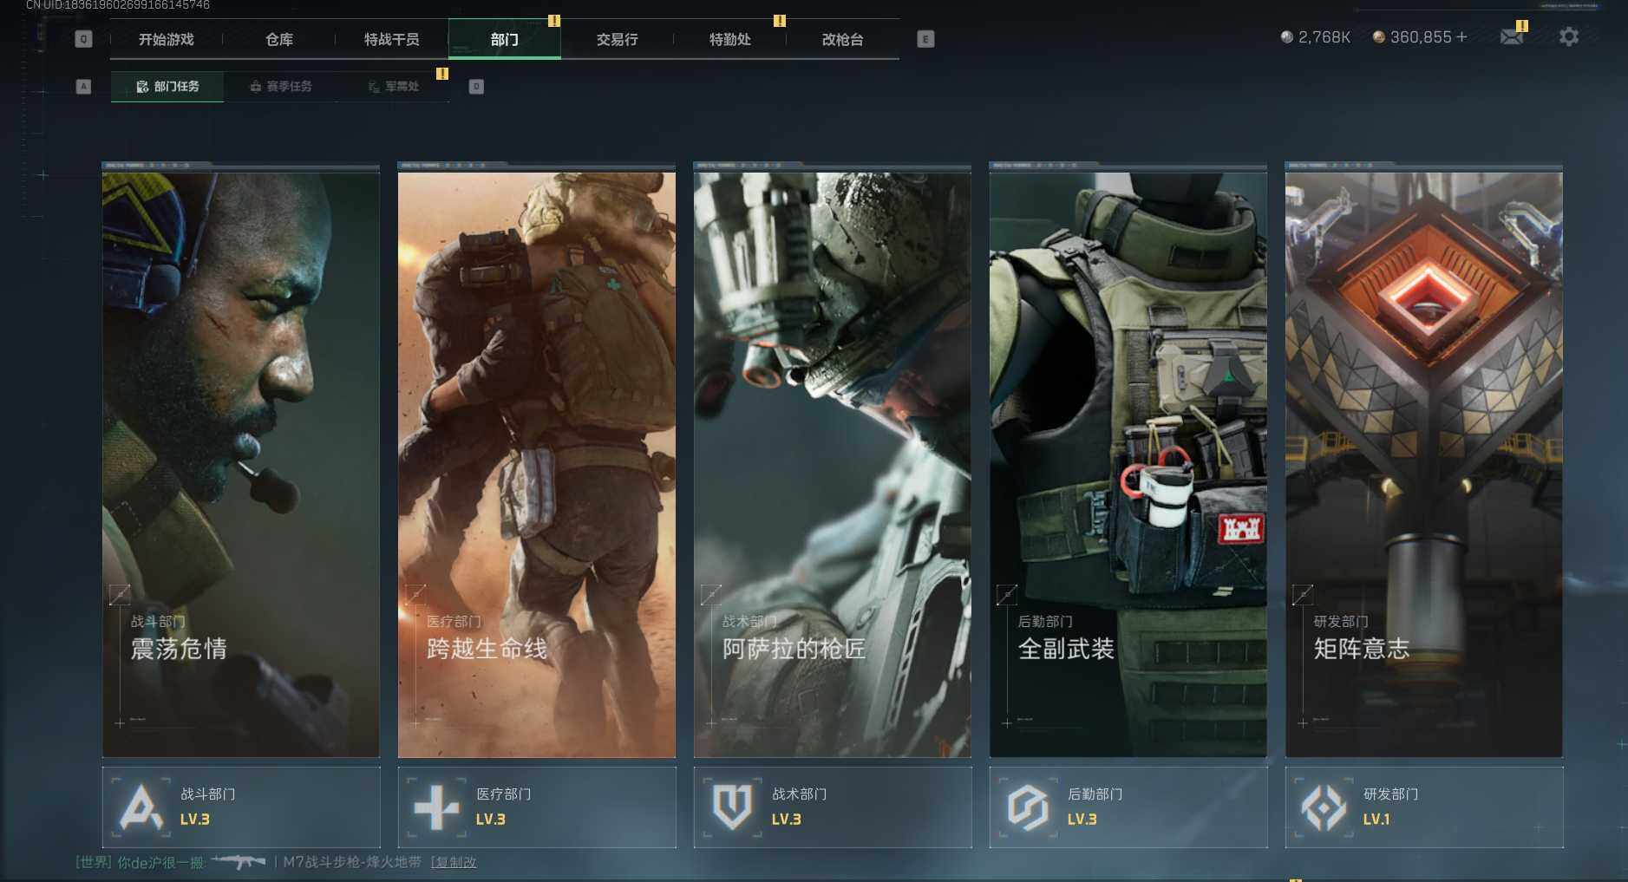Screen dimensions: 1628x882
Task: Click the gold coin icon beside 360,855
Action: 1379,37
